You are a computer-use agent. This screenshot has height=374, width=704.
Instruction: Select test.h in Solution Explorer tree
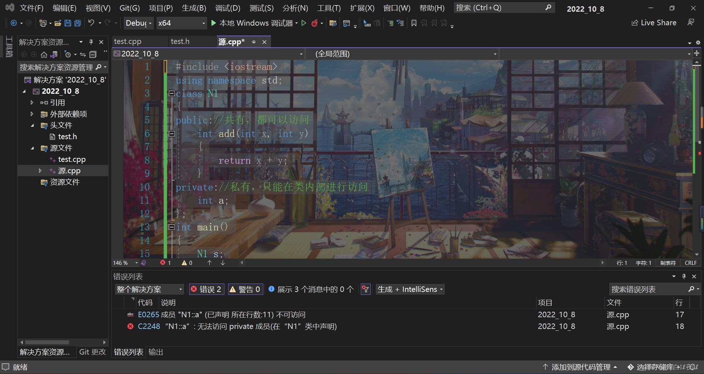click(67, 137)
